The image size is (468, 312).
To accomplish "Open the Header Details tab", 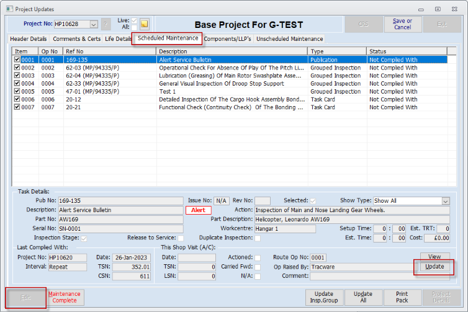I will (x=29, y=39).
